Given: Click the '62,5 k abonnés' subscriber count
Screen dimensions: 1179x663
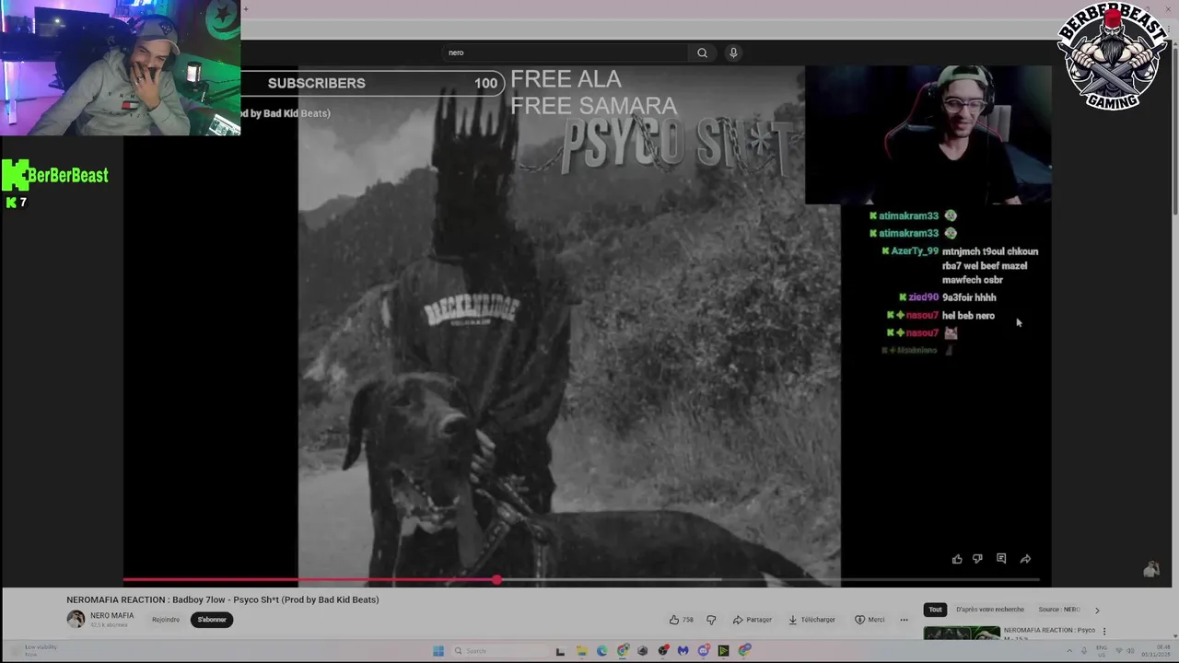Looking at the screenshot, I should [109, 625].
